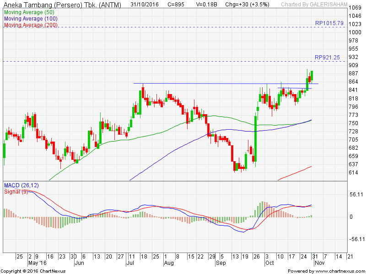Click the 56.11 MACD axis value

[356, 195]
